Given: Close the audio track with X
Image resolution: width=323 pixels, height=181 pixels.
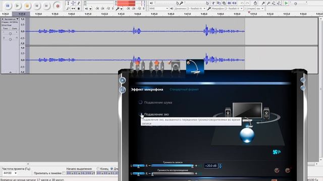Looking at the screenshot, I should pyautogui.click(x=3, y=19).
